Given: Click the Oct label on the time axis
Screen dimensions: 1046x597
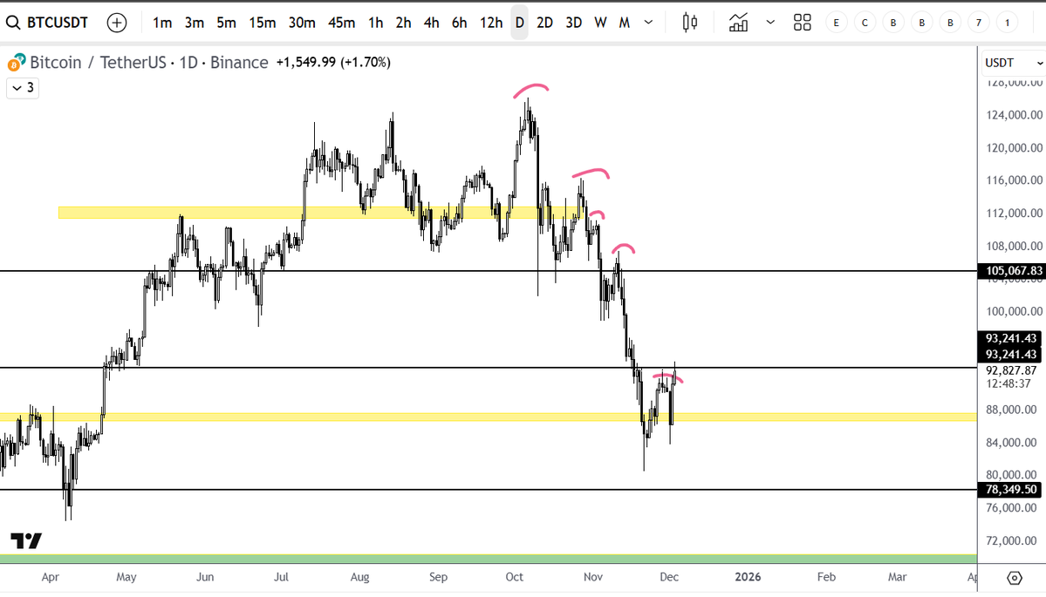Looking at the screenshot, I should [x=515, y=577].
